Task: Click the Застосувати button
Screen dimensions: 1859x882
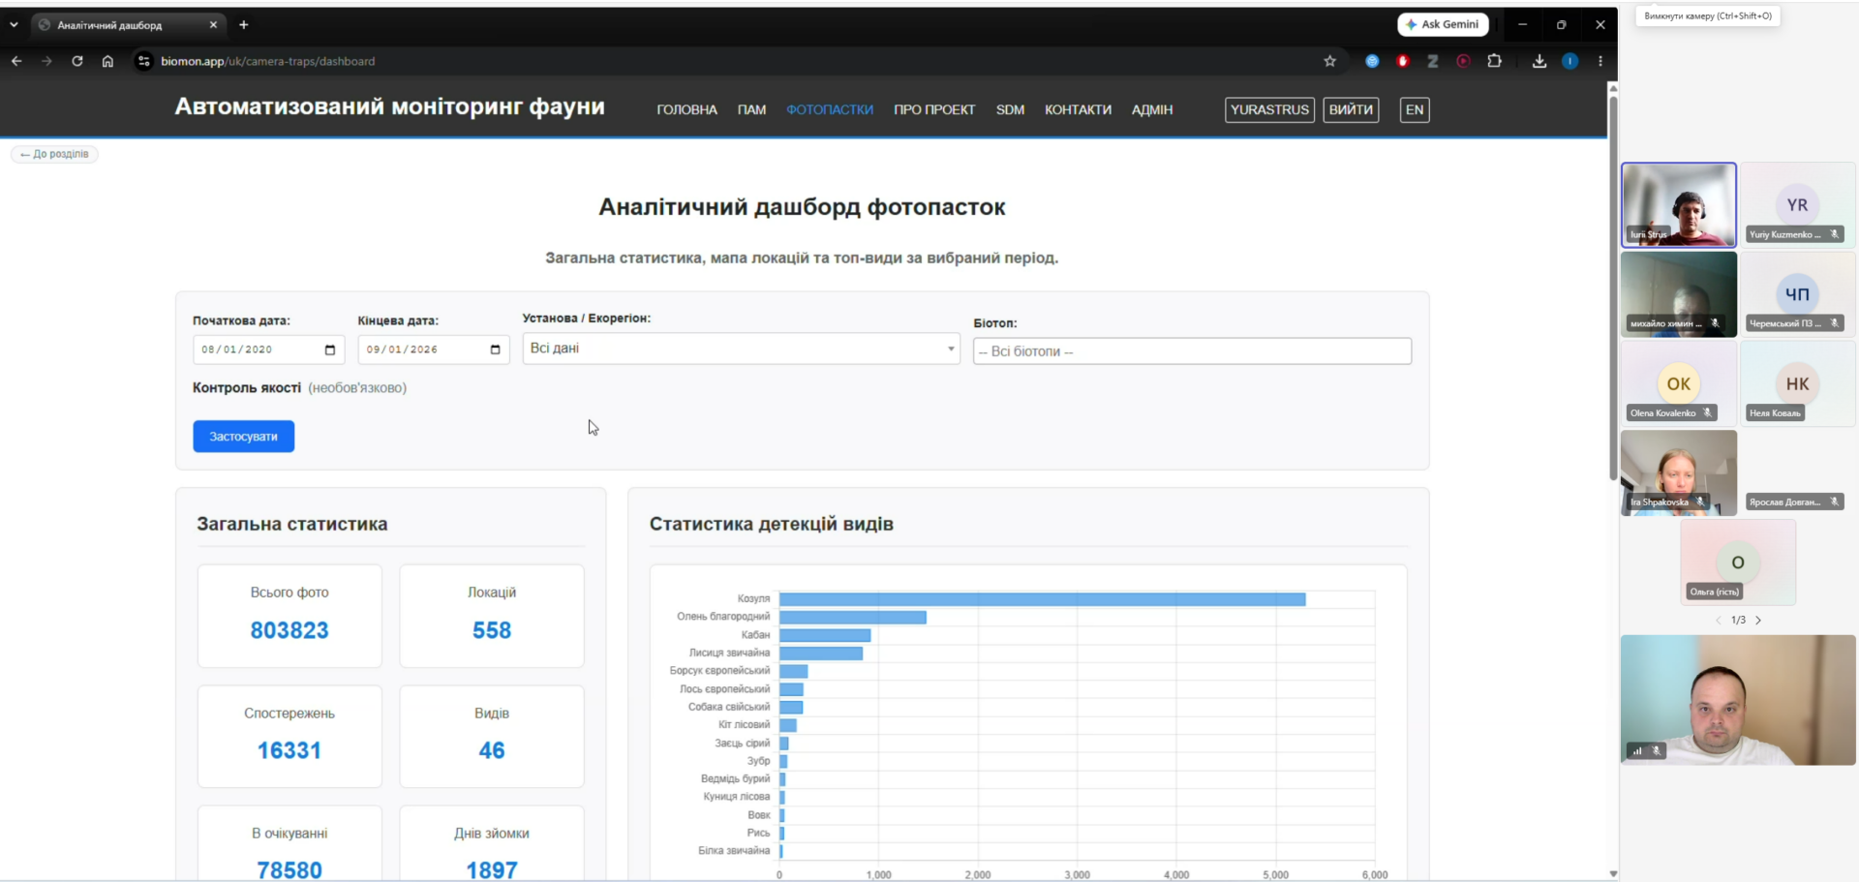Action: (x=243, y=437)
